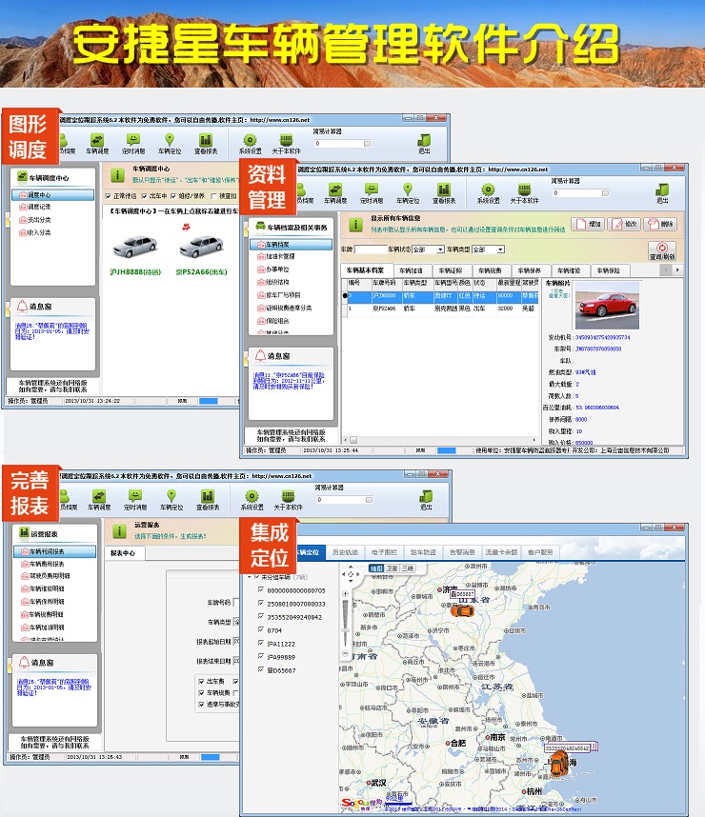705x817 pixels.
Task: Select the 沪JH8888 car icon in dispatch center
Action: click(x=135, y=247)
